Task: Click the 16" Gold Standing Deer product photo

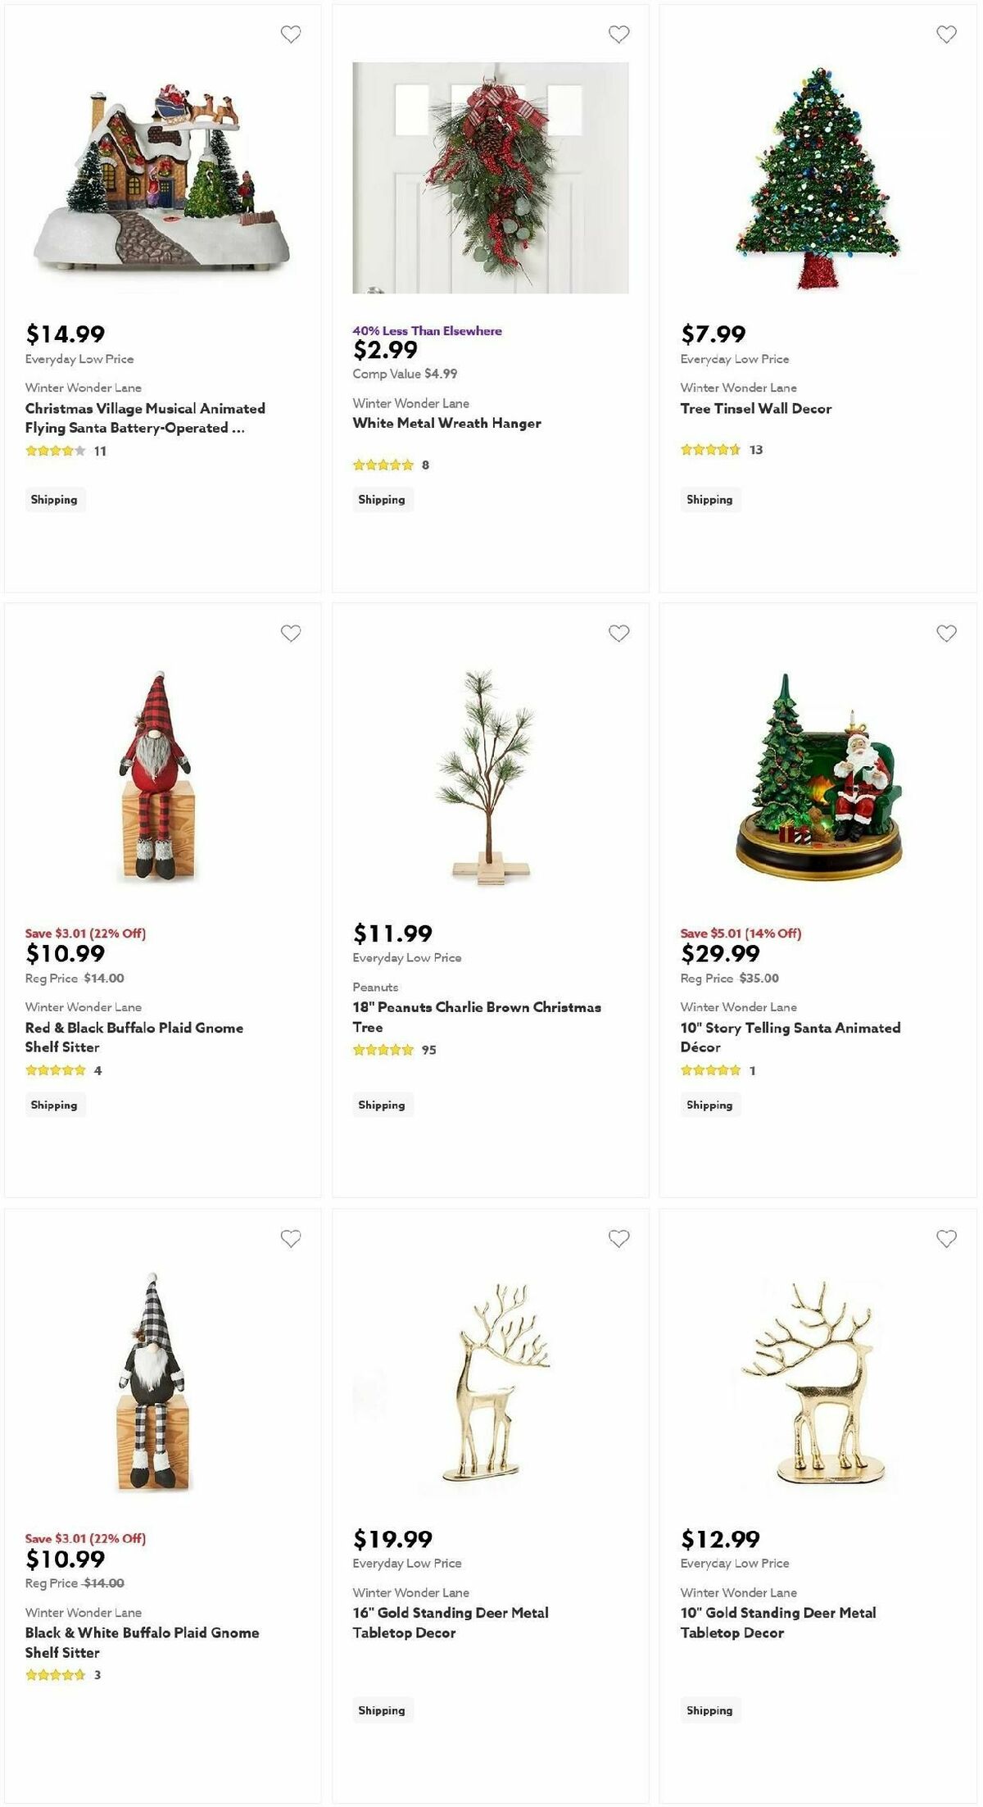Action: coord(491,1385)
